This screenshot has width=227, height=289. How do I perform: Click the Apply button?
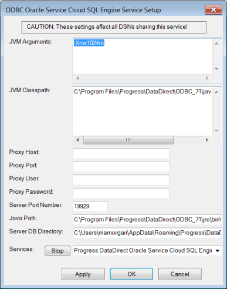click(x=83, y=274)
